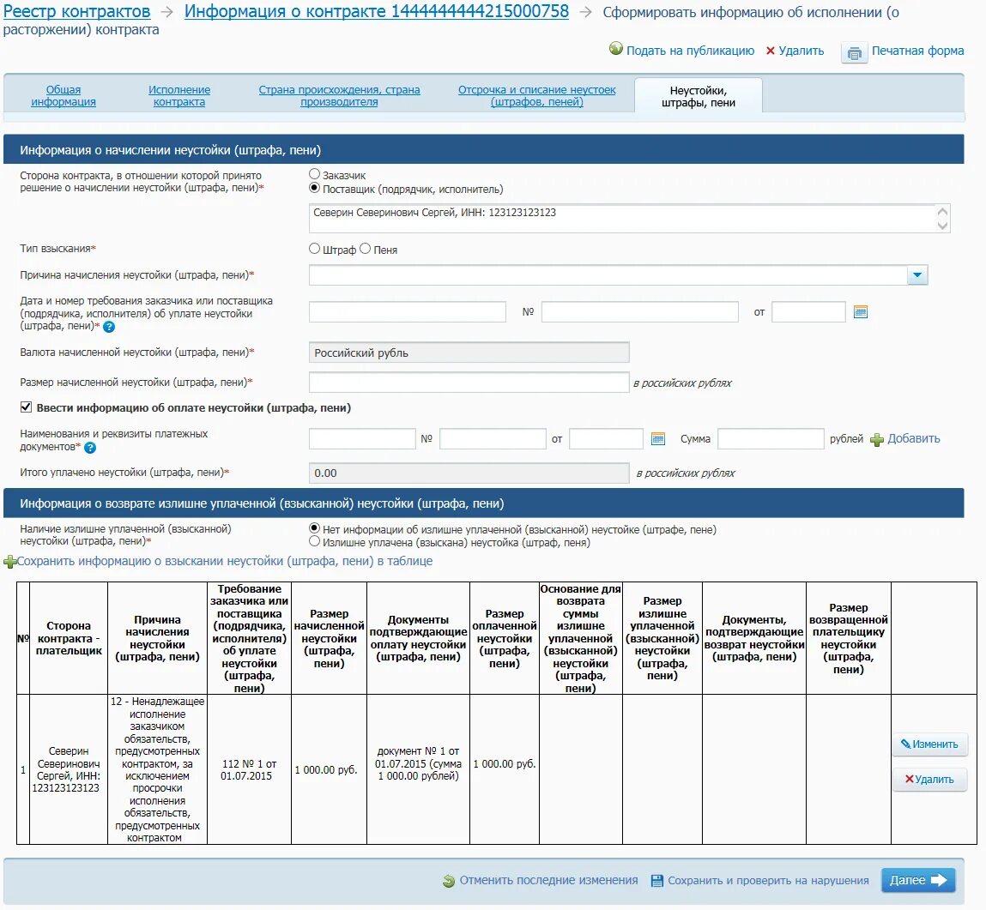The width and height of the screenshot is (986, 910).
Task: Click the Далее button
Action: [918, 881]
